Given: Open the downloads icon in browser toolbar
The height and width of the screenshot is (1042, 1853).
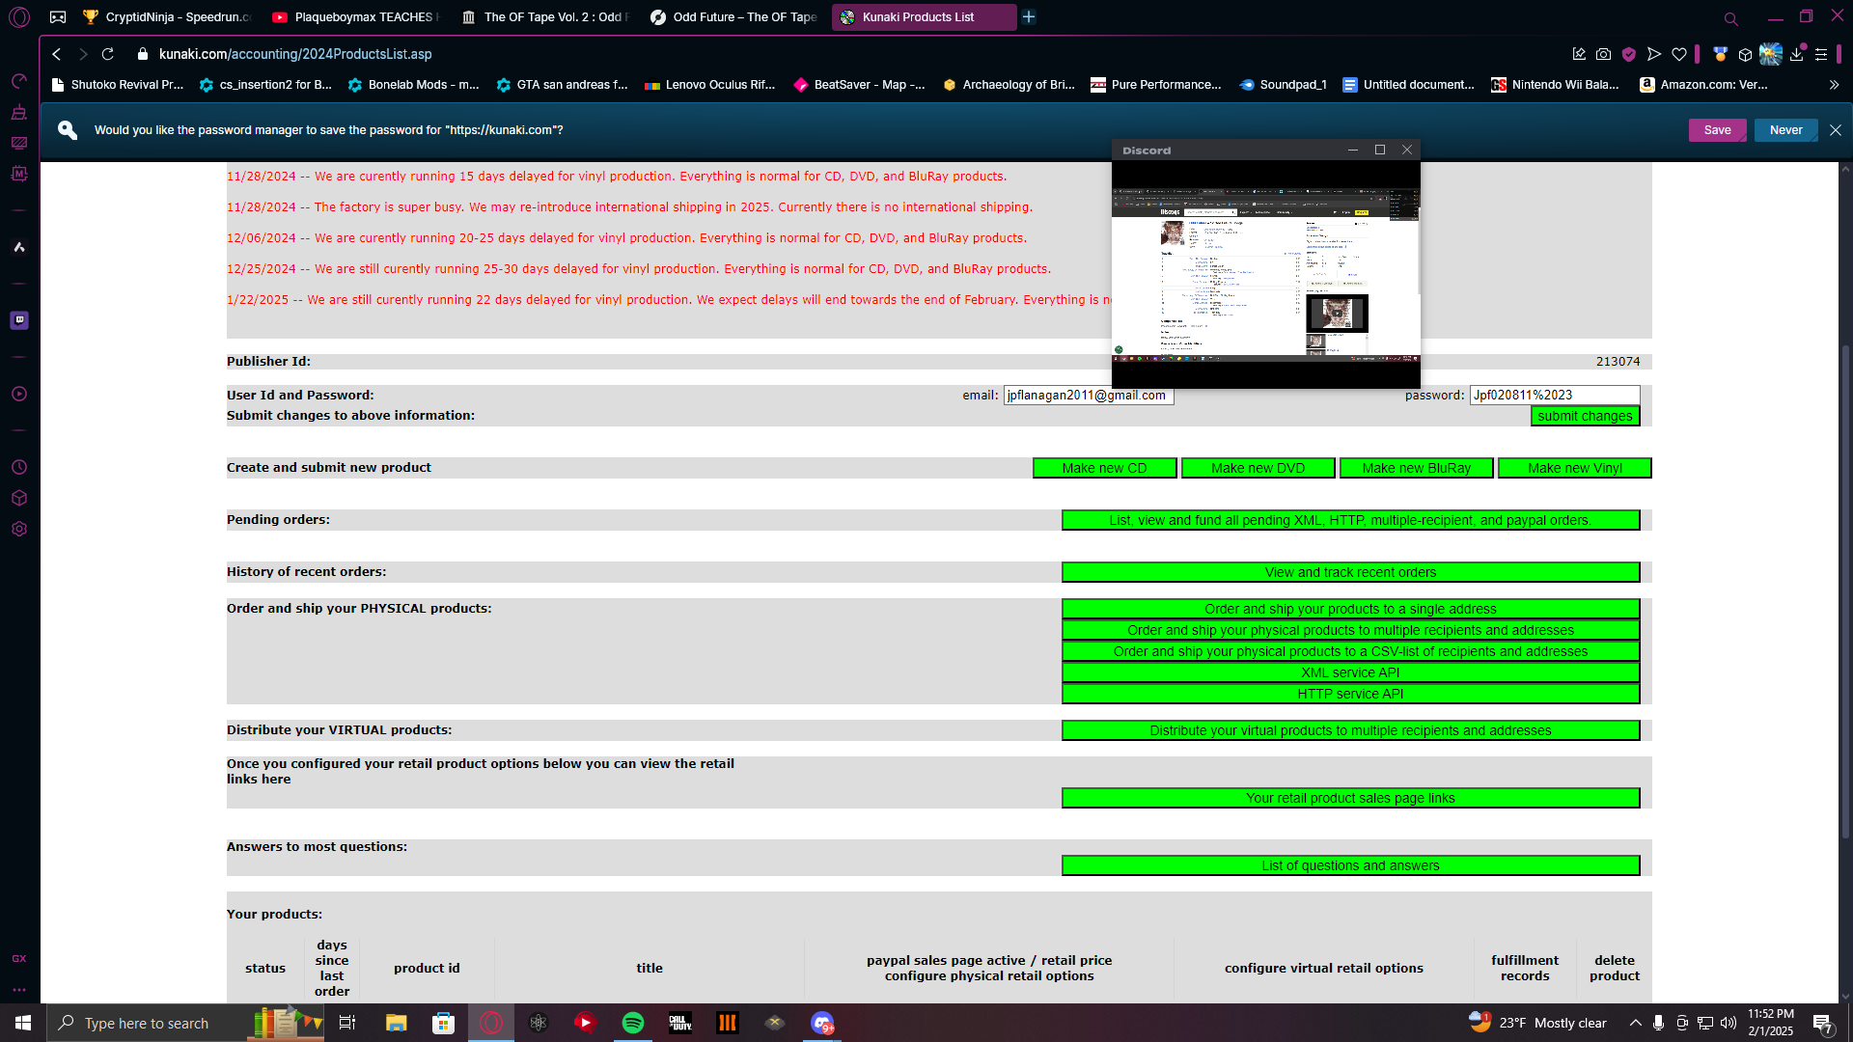Looking at the screenshot, I should tap(1796, 54).
